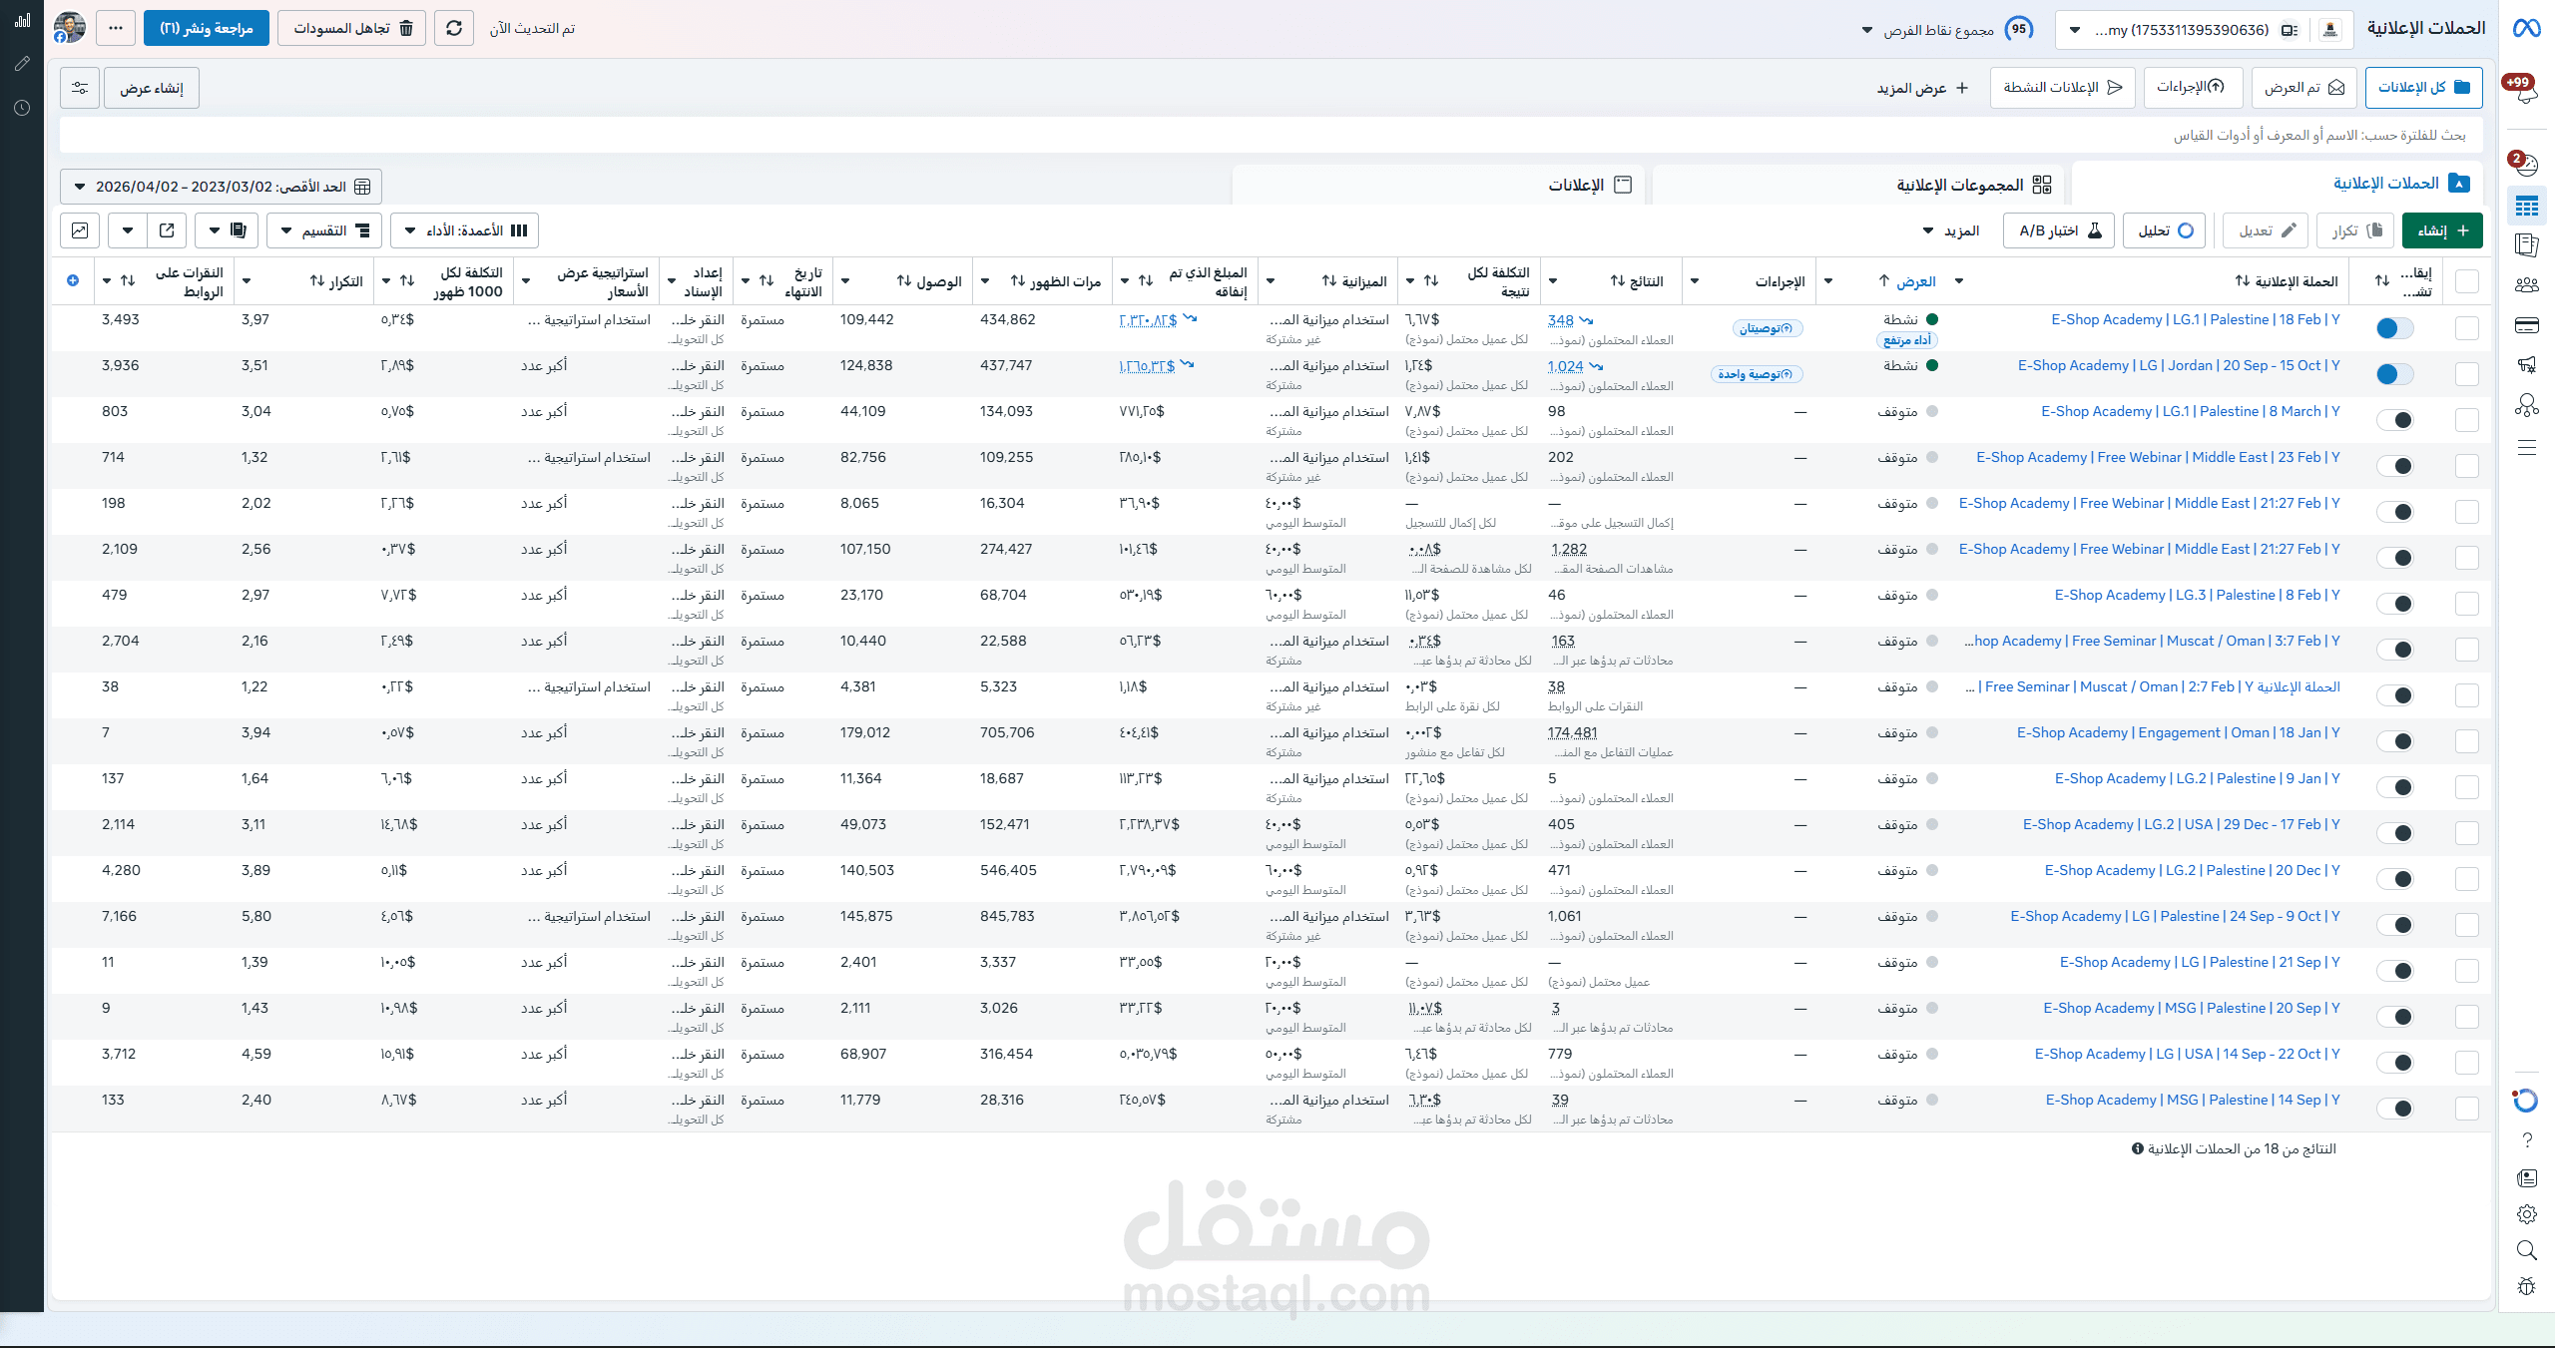Open the charts icon in the table toolbar

(80, 230)
